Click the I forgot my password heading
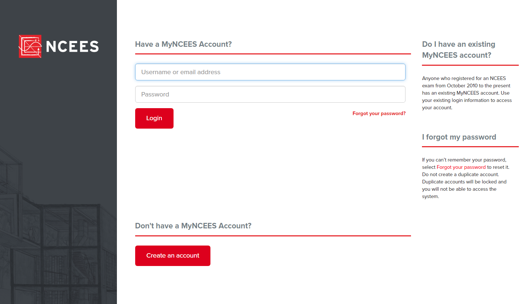529x304 pixels. (x=459, y=137)
